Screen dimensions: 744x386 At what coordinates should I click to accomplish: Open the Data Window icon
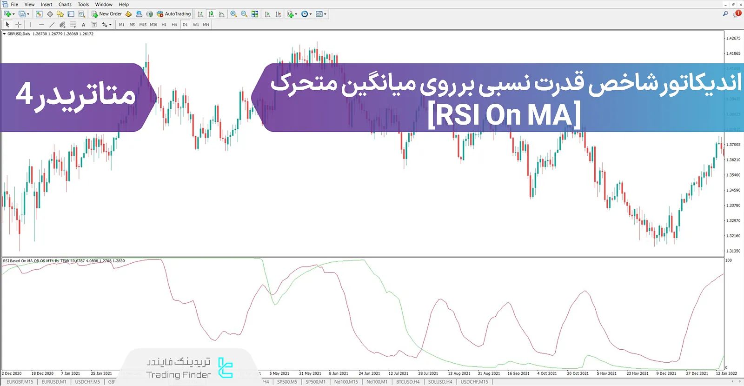click(x=50, y=14)
